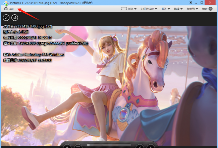The width and height of the screenshot is (218, 148).
Task: Maximize the Honeyview window
Action: pos(202,3)
